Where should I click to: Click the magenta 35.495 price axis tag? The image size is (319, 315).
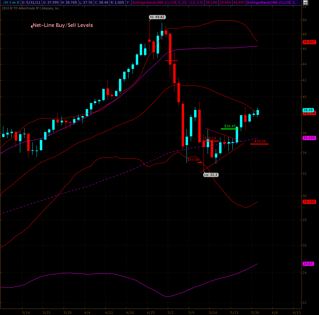point(309,138)
